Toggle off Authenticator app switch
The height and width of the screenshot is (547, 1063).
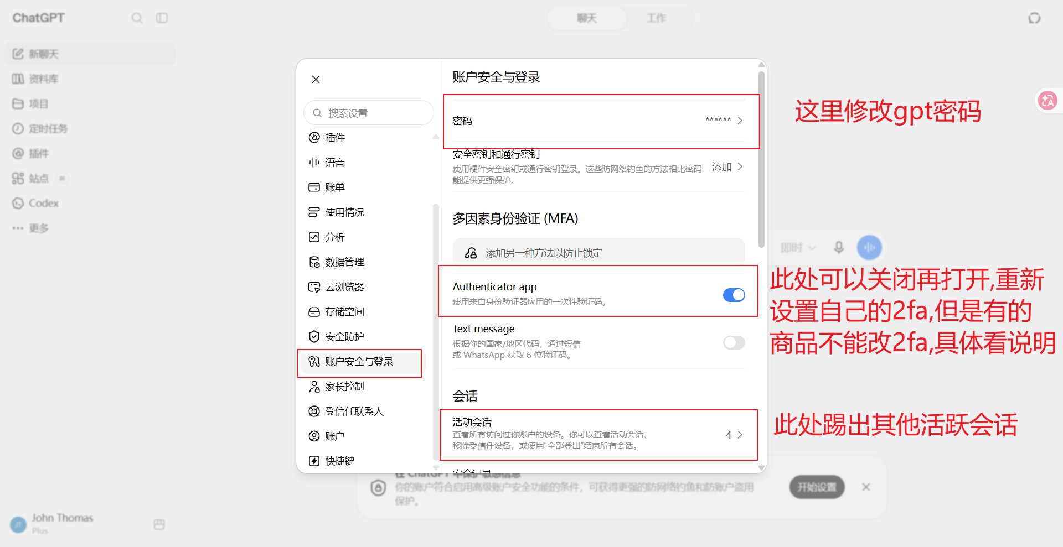pyautogui.click(x=734, y=295)
